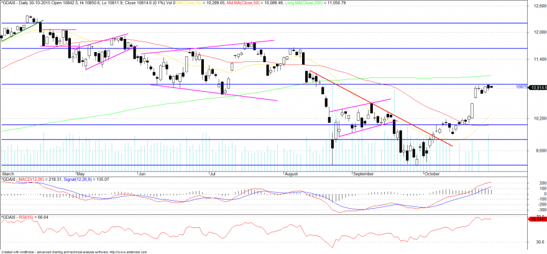Click the 30.0 RSI axis label
547x254 pixels.
[x=540, y=242]
